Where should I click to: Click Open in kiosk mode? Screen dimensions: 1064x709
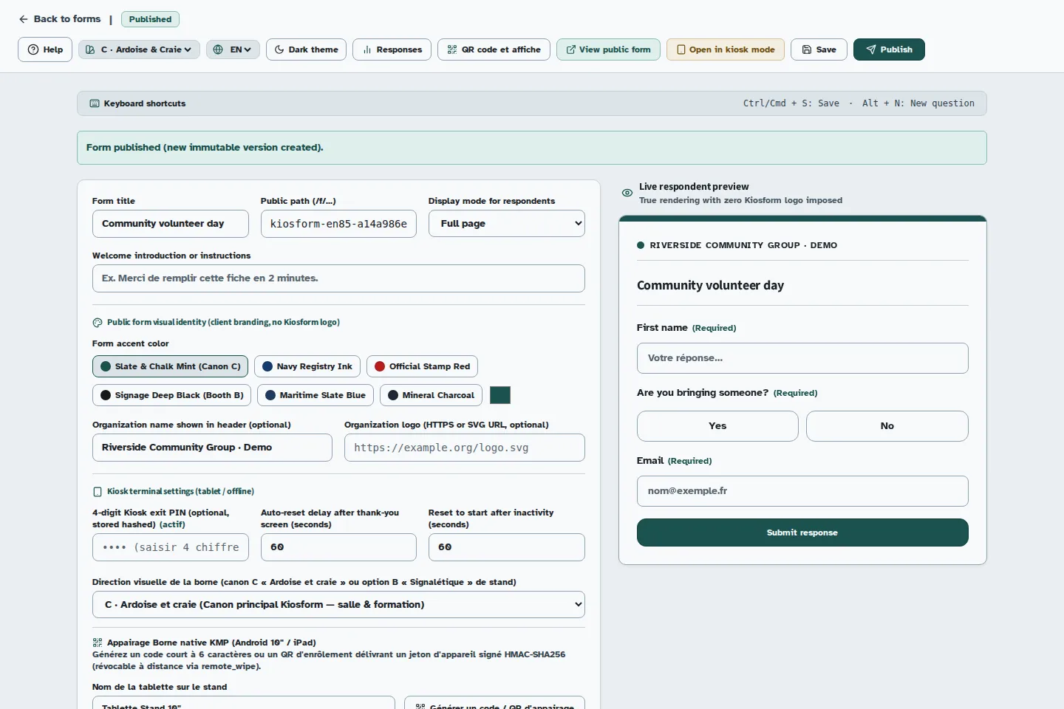[726, 49]
